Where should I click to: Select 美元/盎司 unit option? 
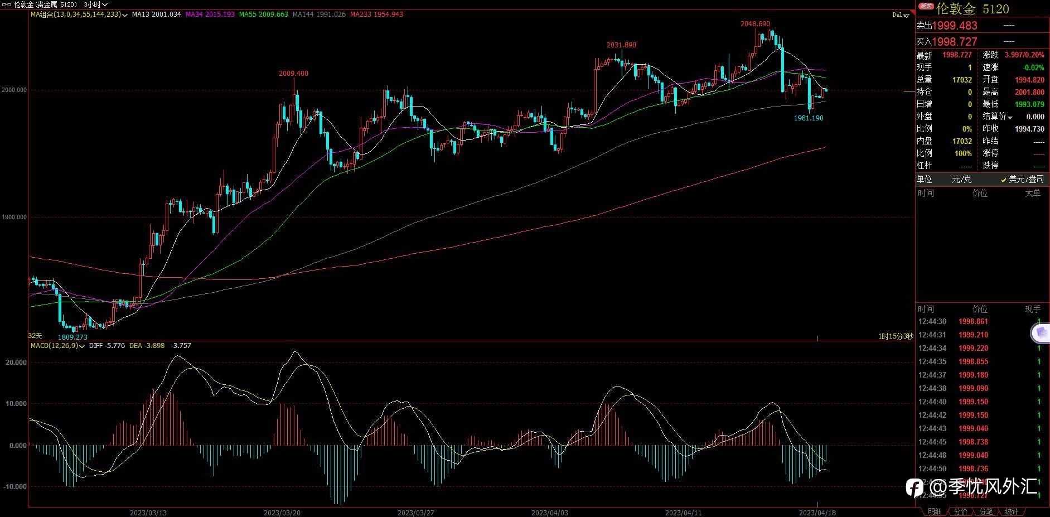point(1022,179)
